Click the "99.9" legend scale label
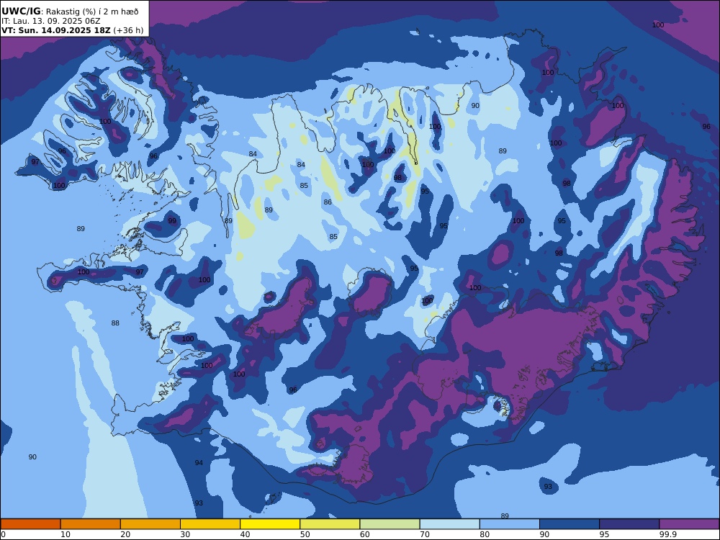Image resolution: width=720 pixels, height=540 pixels. click(x=667, y=534)
